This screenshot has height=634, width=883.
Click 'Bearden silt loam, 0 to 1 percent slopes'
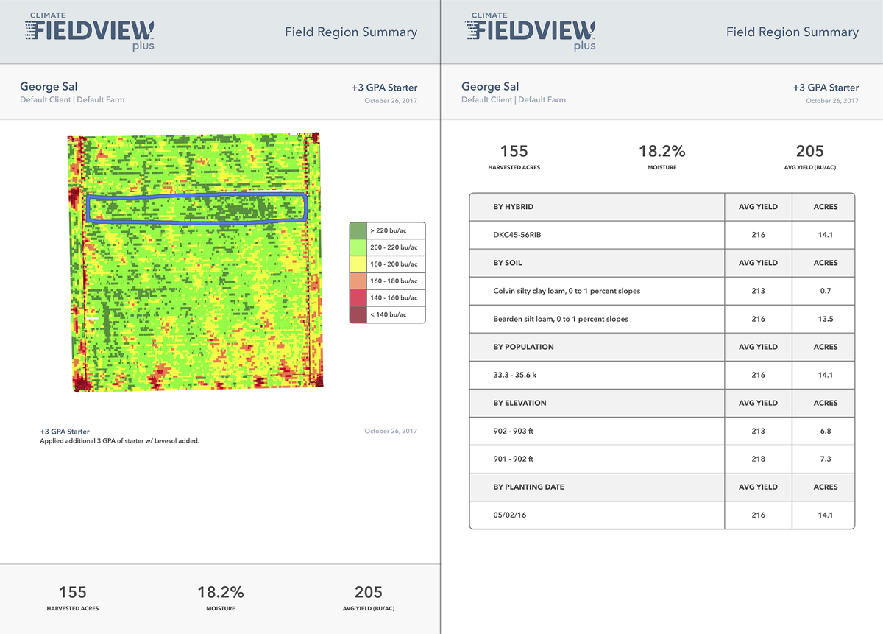(x=561, y=319)
